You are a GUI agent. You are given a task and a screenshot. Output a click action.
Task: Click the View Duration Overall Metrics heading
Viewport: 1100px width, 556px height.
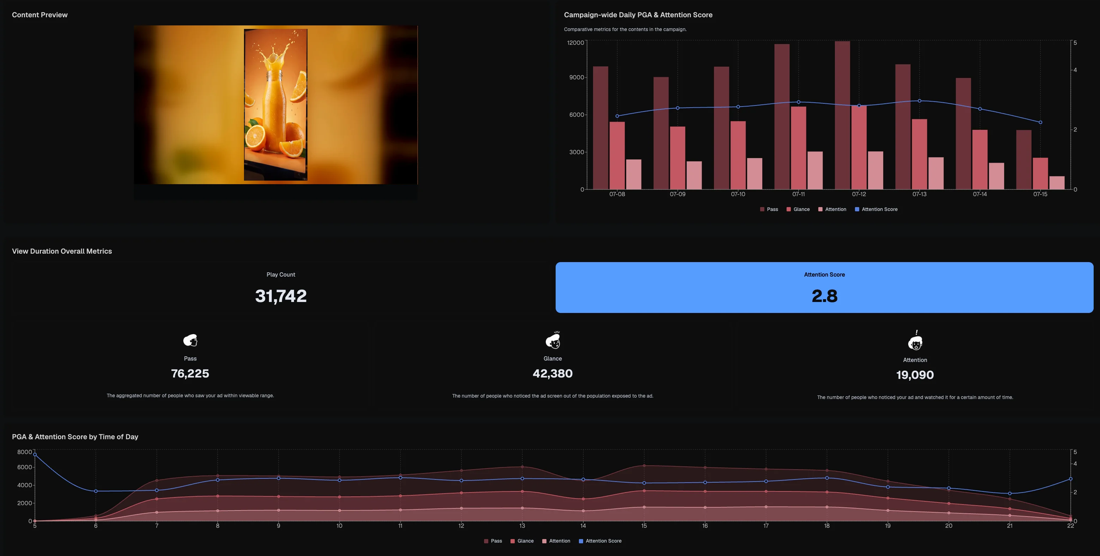pos(62,251)
